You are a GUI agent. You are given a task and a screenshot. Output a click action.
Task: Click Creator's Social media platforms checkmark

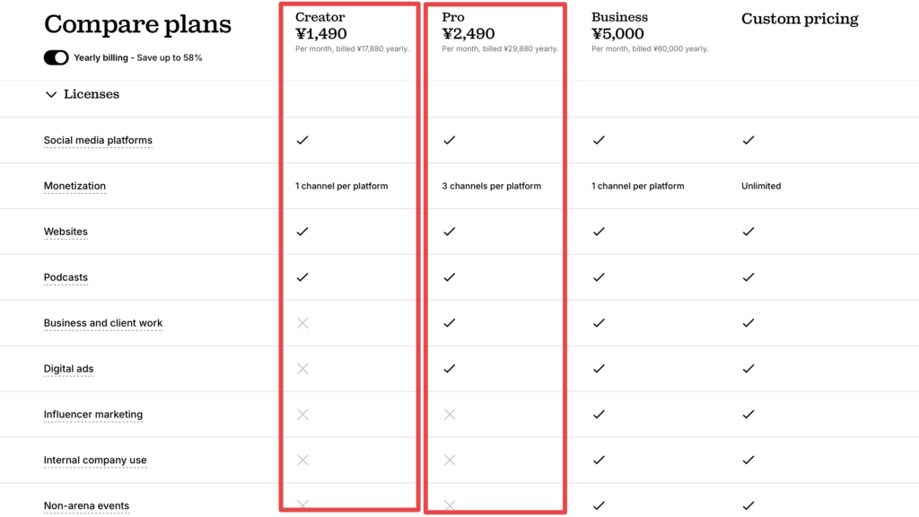coord(302,140)
